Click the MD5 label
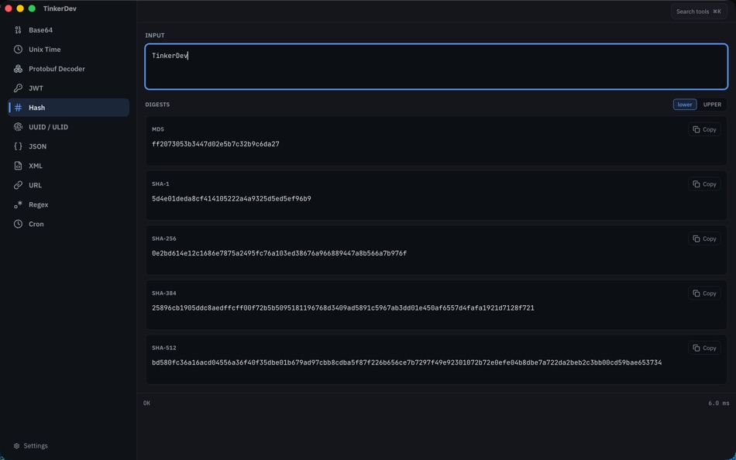Image resolution: width=736 pixels, height=460 pixels. click(158, 129)
